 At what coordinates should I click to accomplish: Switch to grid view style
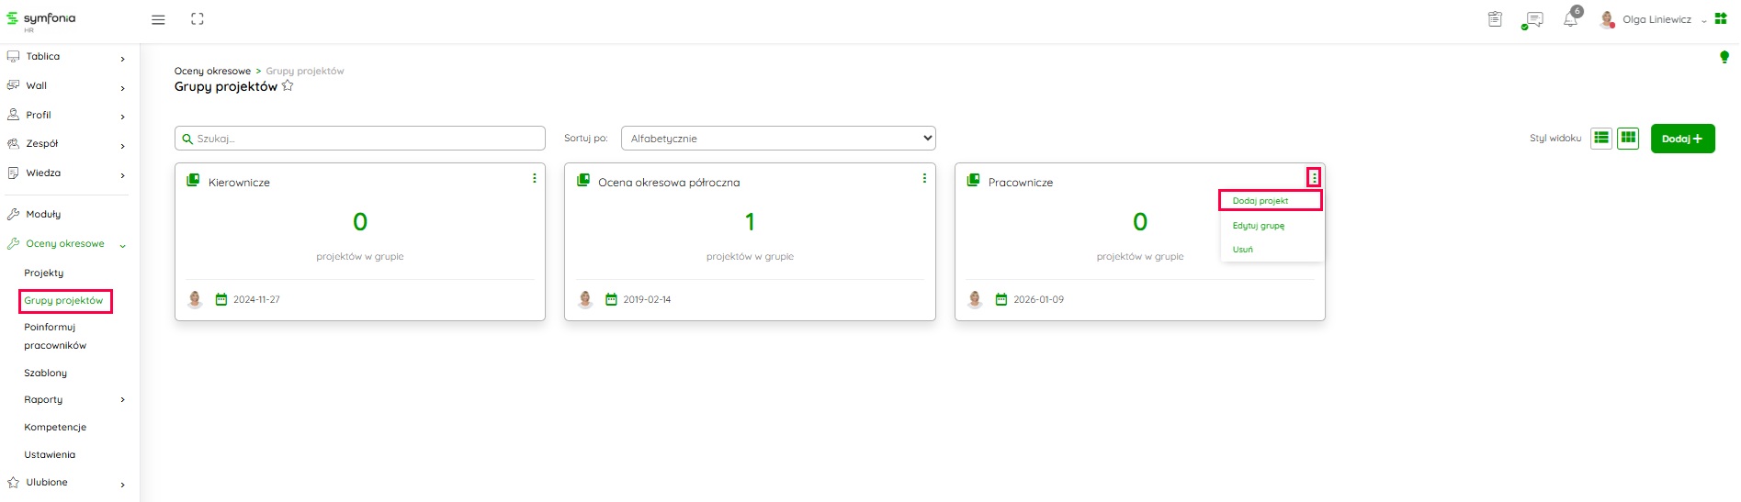(x=1628, y=138)
